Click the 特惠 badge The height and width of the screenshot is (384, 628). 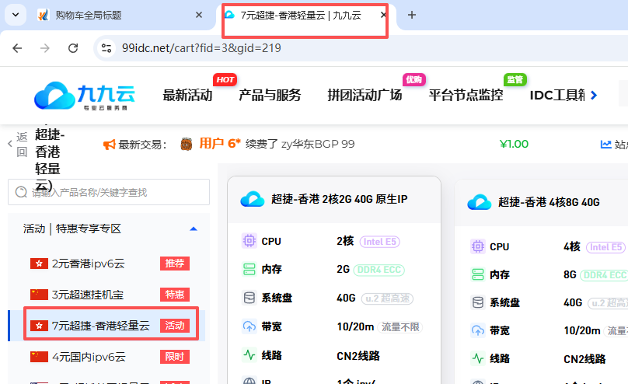(175, 295)
